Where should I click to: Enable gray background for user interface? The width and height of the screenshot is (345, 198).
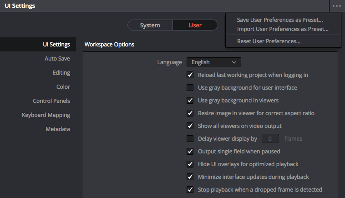[190, 88]
